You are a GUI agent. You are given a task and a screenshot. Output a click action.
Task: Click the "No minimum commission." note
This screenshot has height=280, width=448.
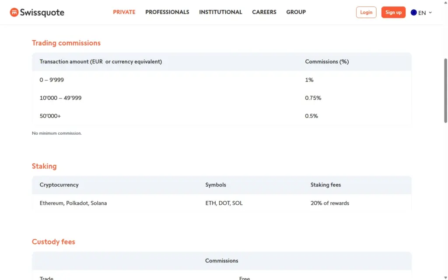click(x=56, y=133)
